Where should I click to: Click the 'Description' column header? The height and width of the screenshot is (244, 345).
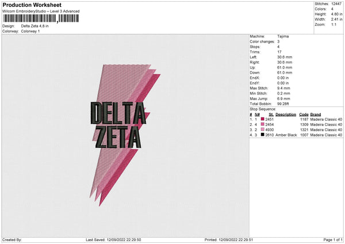pyautogui.click(x=286, y=115)
